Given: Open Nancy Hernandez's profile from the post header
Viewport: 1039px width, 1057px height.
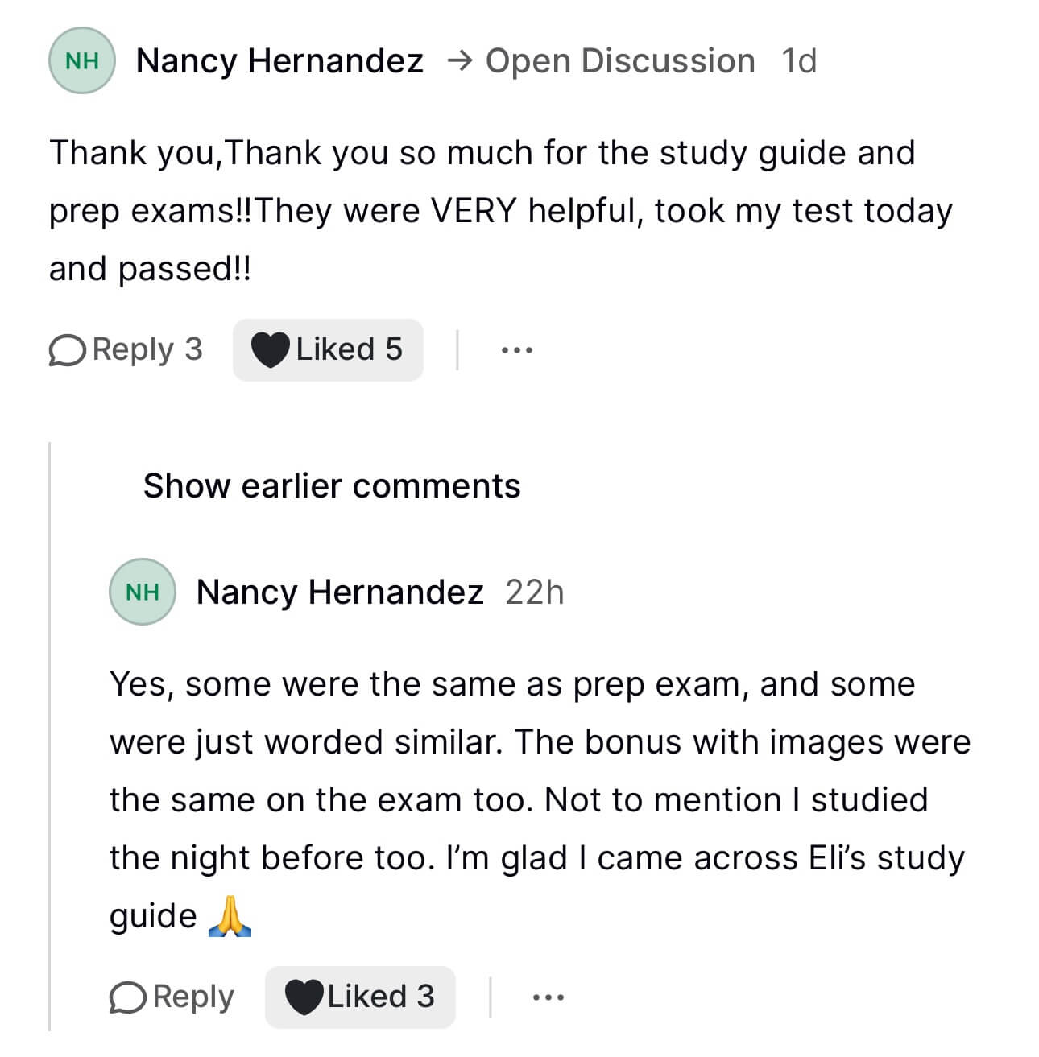Looking at the screenshot, I should pos(279,61).
